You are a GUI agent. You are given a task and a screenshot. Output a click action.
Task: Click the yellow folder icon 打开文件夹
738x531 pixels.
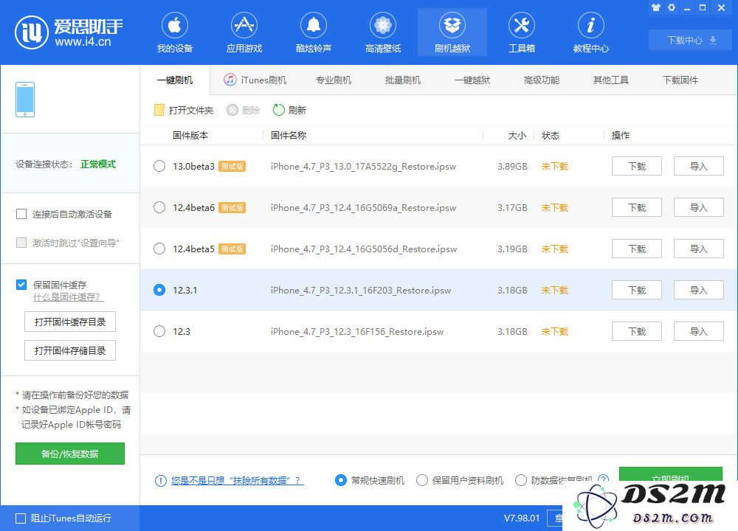click(x=159, y=110)
